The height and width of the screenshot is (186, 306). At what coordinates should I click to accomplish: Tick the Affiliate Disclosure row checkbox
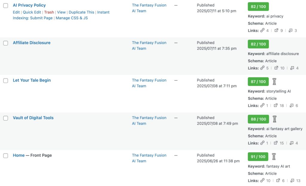click(x=6, y=43)
